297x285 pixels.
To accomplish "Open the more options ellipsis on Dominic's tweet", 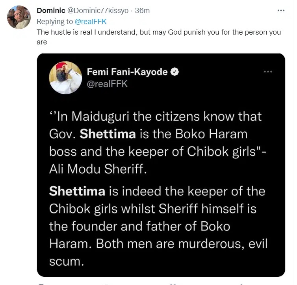I will click(280, 11).
